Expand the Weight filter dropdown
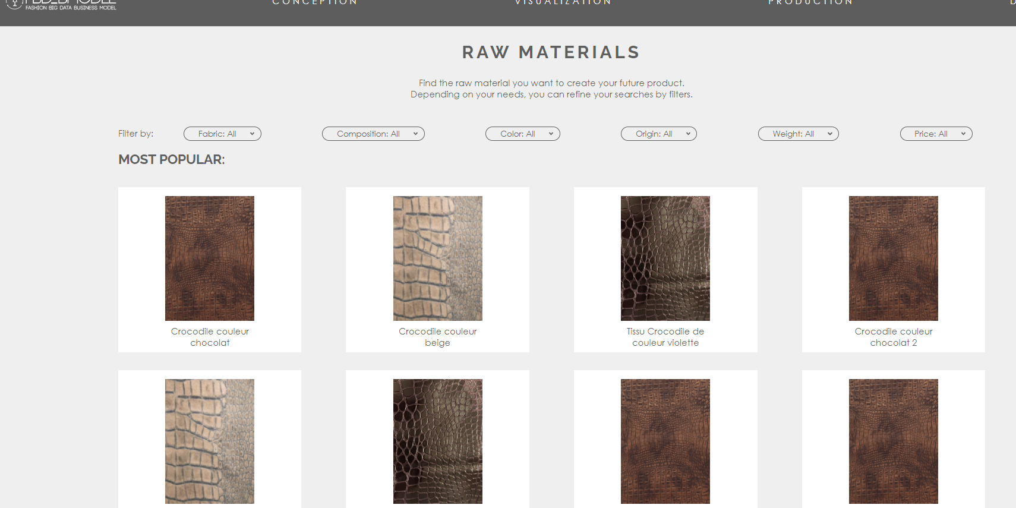1016x508 pixels. 798,134
